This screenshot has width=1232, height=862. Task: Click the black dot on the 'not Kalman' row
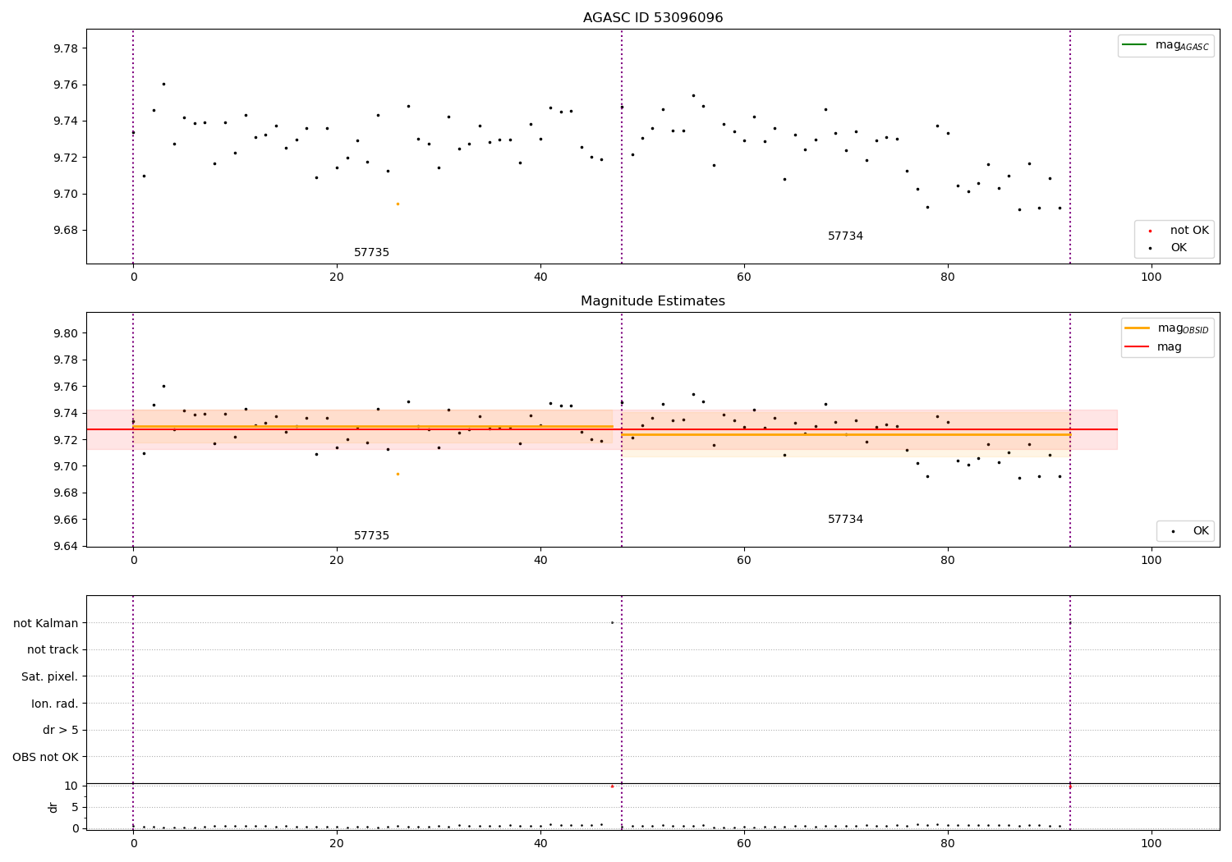pyautogui.click(x=612, y=622)
